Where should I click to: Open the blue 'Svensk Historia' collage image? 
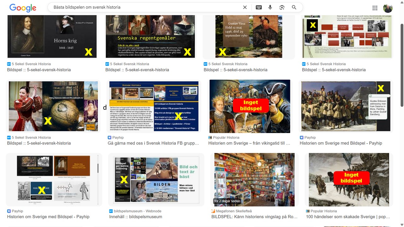point(154,106)
